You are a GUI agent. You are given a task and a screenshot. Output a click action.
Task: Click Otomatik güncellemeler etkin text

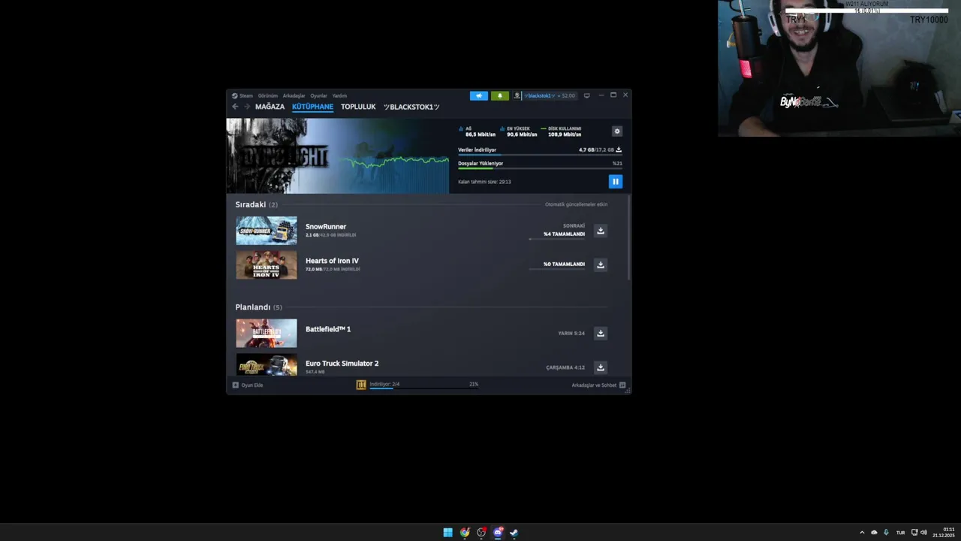576,204
